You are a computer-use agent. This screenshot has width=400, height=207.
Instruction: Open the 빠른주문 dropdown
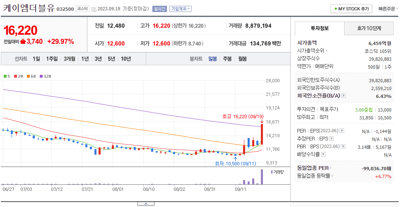388,9
